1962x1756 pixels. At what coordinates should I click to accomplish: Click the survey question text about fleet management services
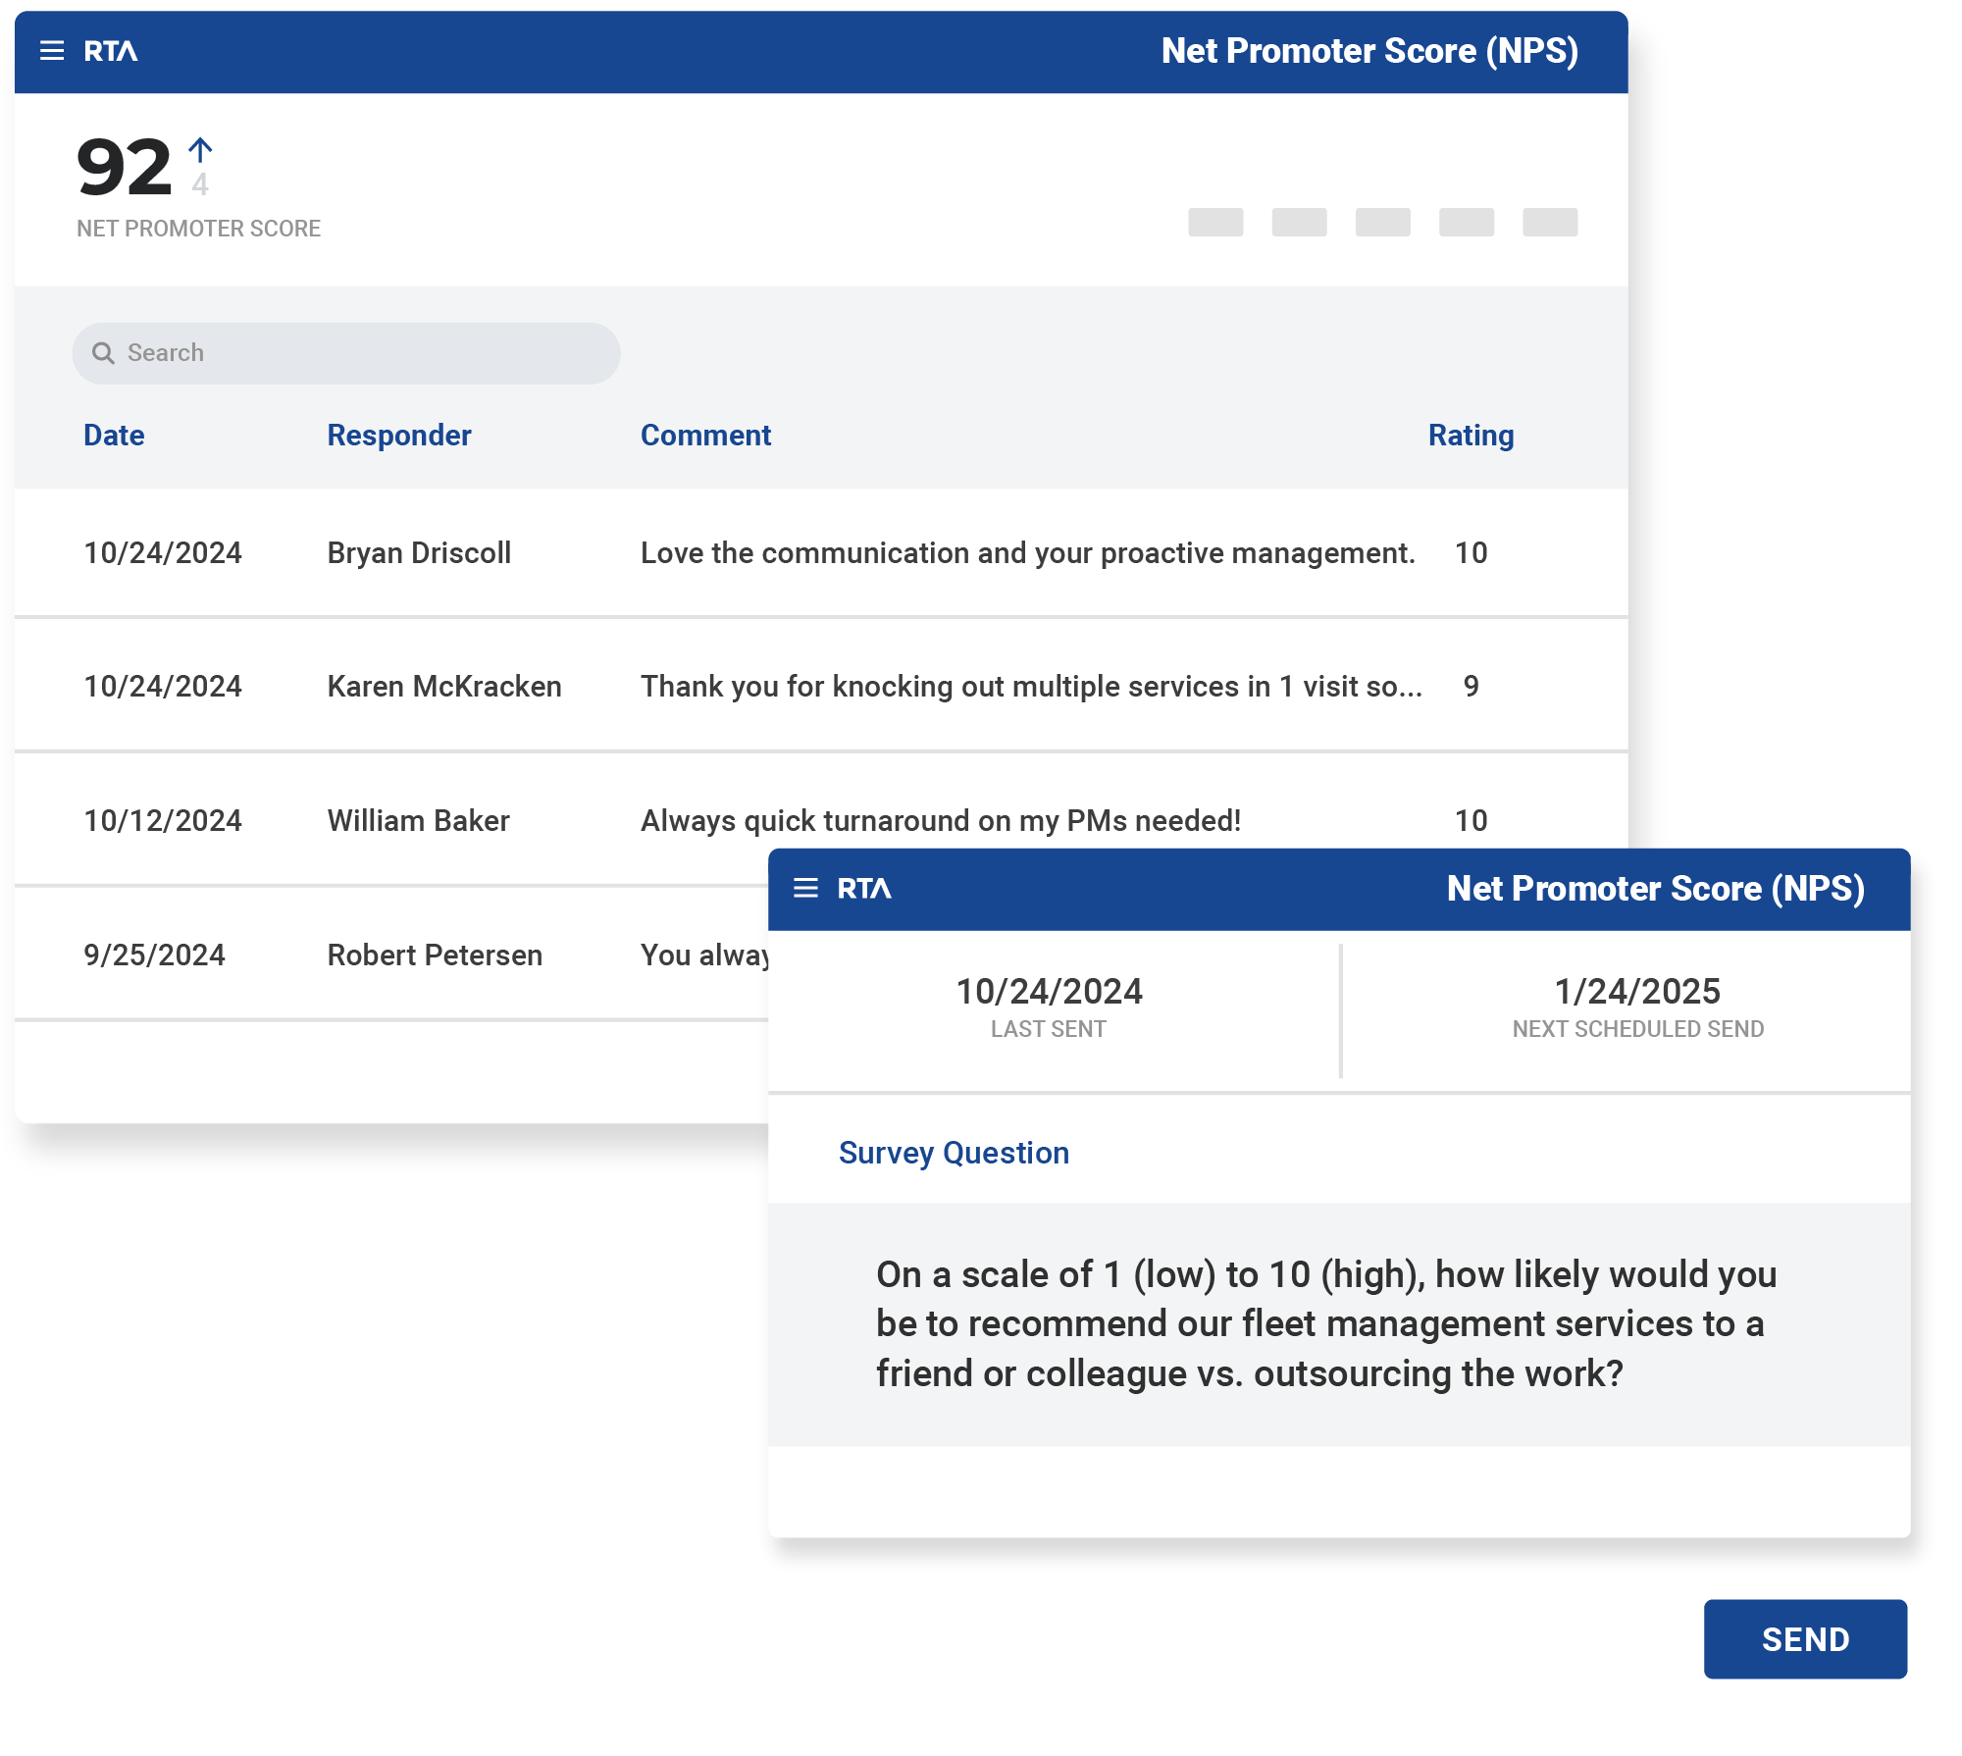(x=1326, y=1324)
